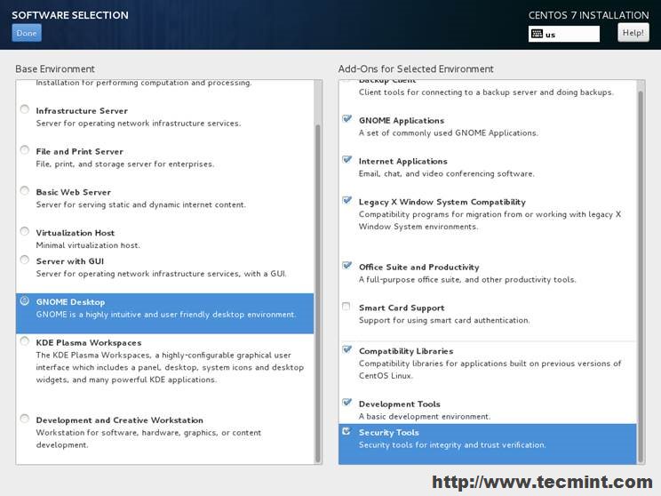Click the 'GNOME Applications' label
Screen dimensions: 661x496
click(x=402, y=121)
